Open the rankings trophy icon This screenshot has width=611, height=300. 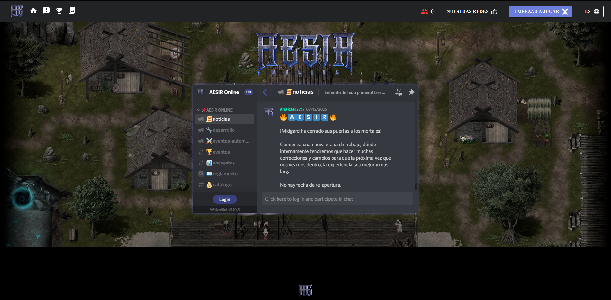(59, 11)
